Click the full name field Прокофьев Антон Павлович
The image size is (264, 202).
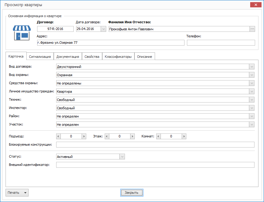tap(179, 29)
